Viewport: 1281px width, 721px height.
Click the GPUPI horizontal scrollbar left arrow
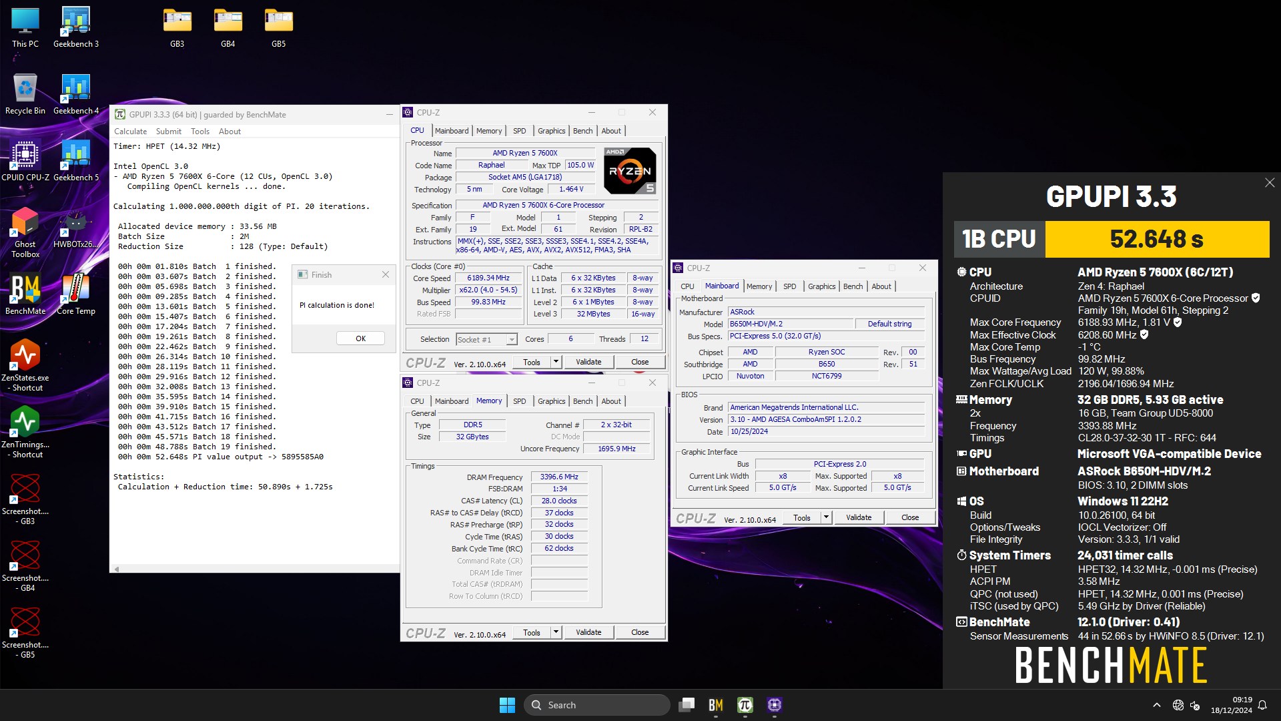tap(117, 569)
